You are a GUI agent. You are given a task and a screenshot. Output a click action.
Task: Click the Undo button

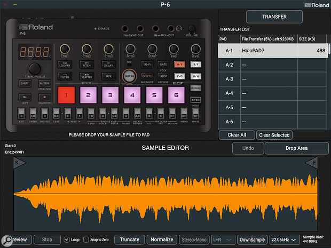pos(248,148)
